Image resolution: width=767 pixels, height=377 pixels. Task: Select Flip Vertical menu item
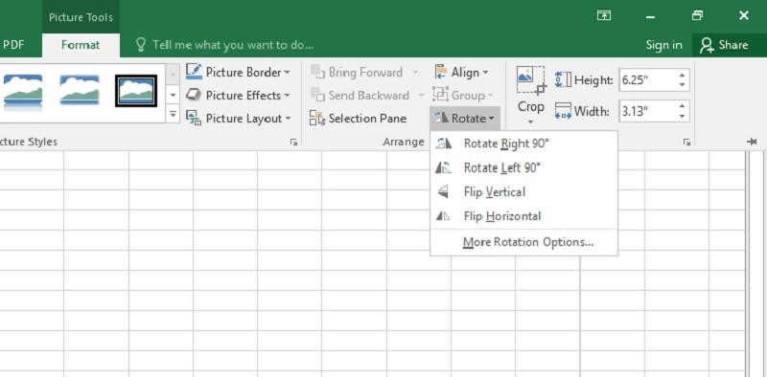523,192
